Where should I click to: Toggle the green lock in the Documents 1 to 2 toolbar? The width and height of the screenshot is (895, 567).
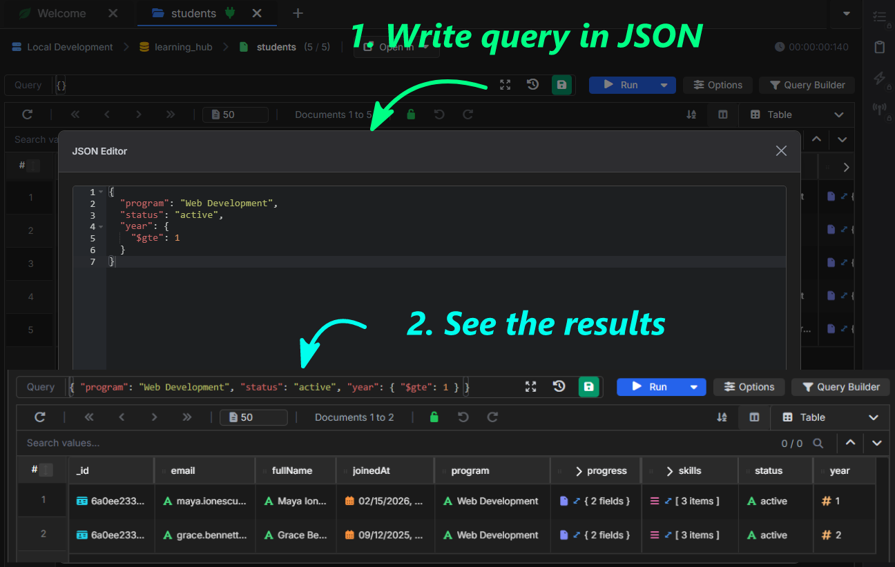(x=434, y=417)
